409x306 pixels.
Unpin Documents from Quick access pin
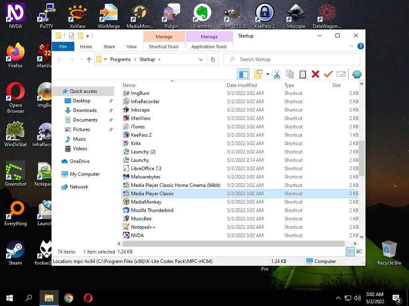111,120
